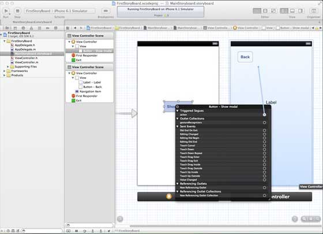This screenshot has width=323, height=234.
Task: Toggle the Breakpoints button
Action: coord(106,11)
